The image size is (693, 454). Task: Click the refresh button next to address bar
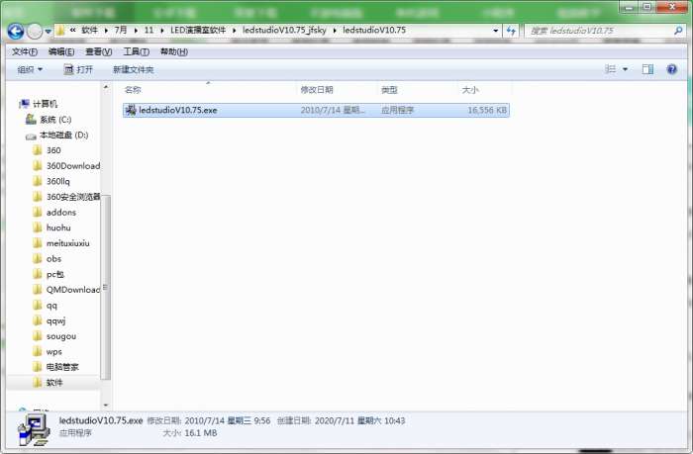click(512, 31)
